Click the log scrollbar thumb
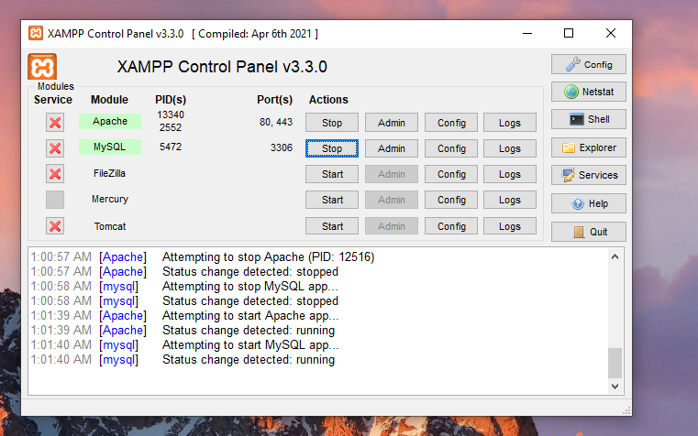Viewport: 698px width, 436px height. [615, 363]
